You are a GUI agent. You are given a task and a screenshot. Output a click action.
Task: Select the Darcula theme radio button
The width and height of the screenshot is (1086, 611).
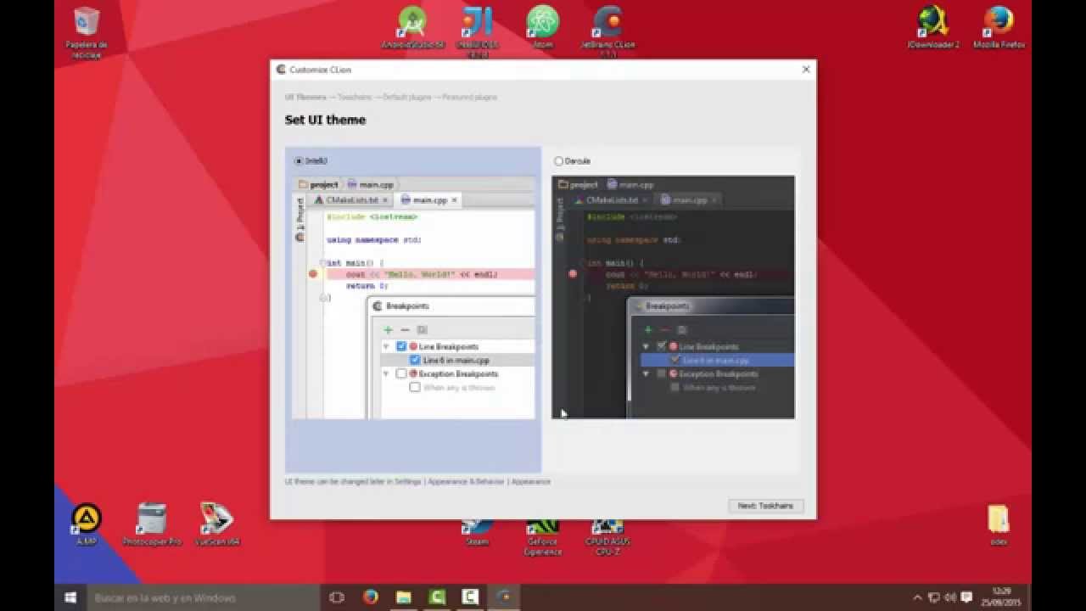(x=558, y=160)
